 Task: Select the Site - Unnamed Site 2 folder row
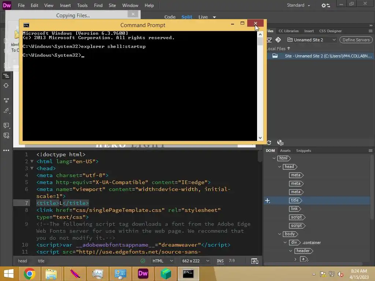pos(320,56)
